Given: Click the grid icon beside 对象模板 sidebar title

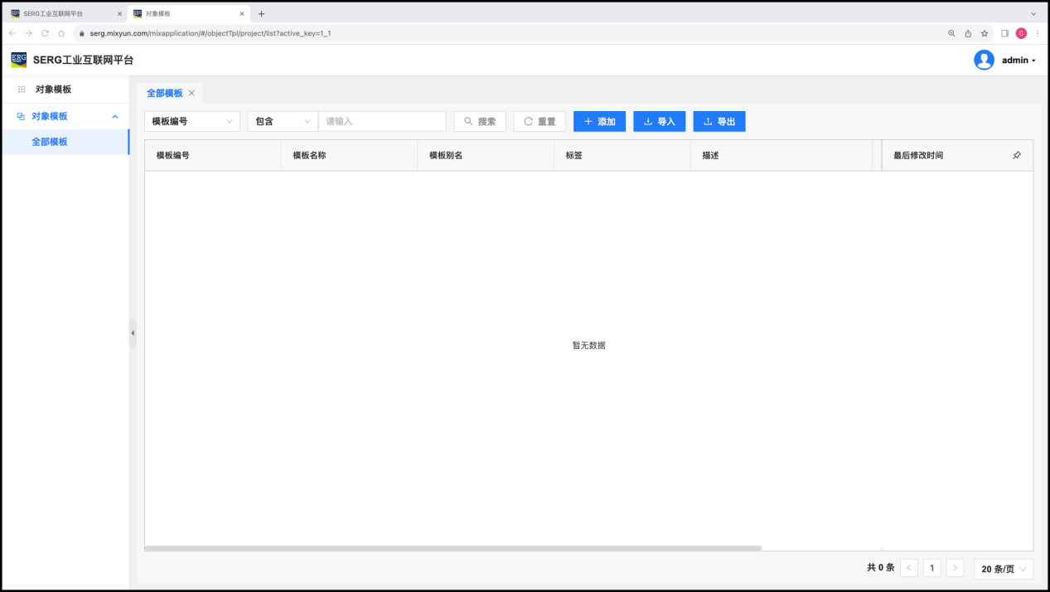Looking at the screenshot, I should 22,90.
